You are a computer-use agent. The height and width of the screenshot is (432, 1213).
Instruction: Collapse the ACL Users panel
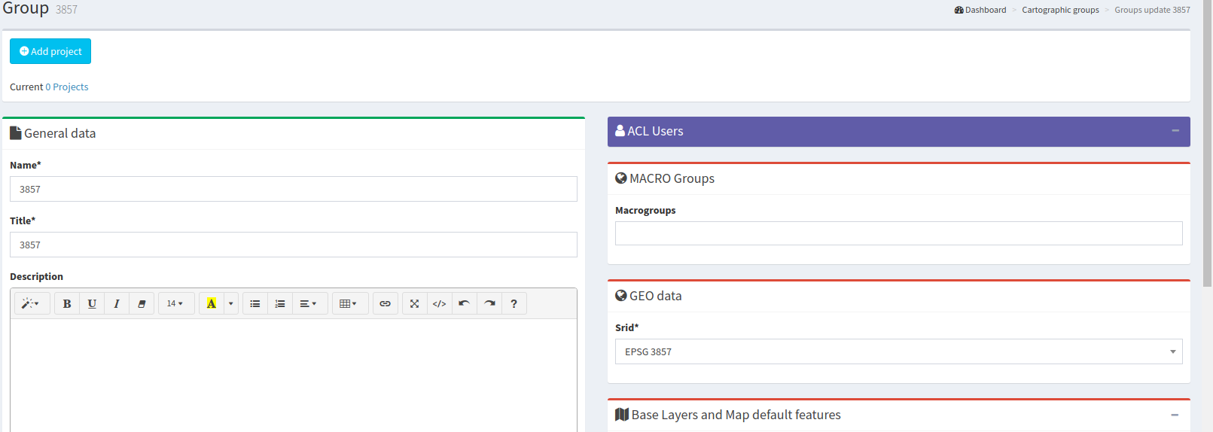[x=1175, y=131]
